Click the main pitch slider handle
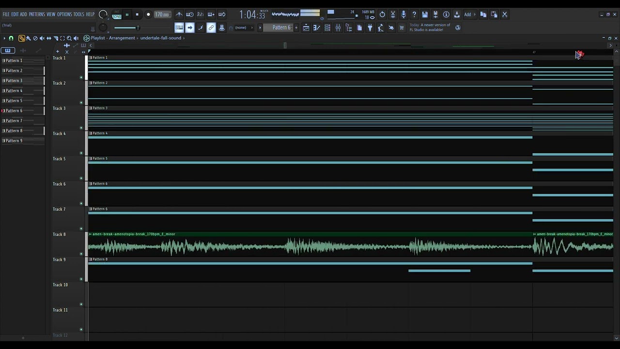Screen dimensions: 620x349 [138, 28]
